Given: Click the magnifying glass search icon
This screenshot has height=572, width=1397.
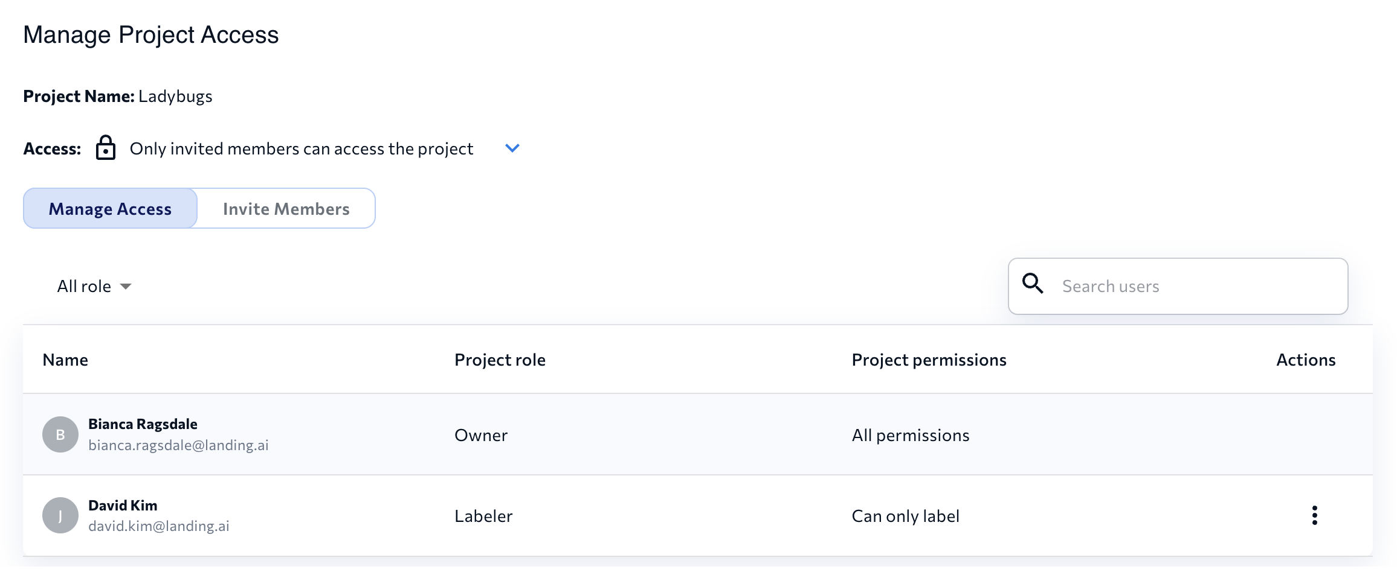Looking at the screenshot, I should tap(1033, 283).
